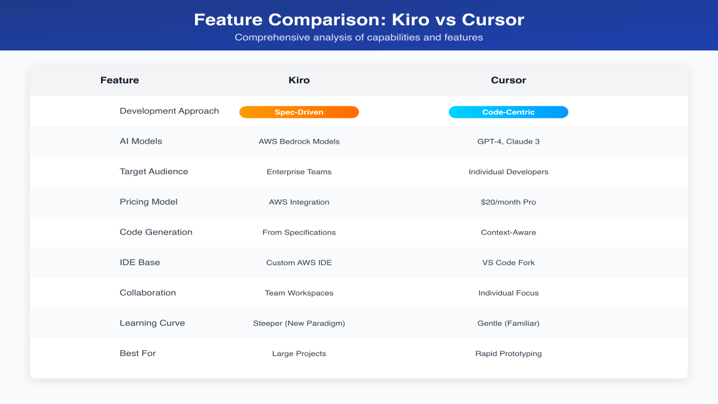
Task: Click the orange Spec-Driven badge
Action: [299, 112]
